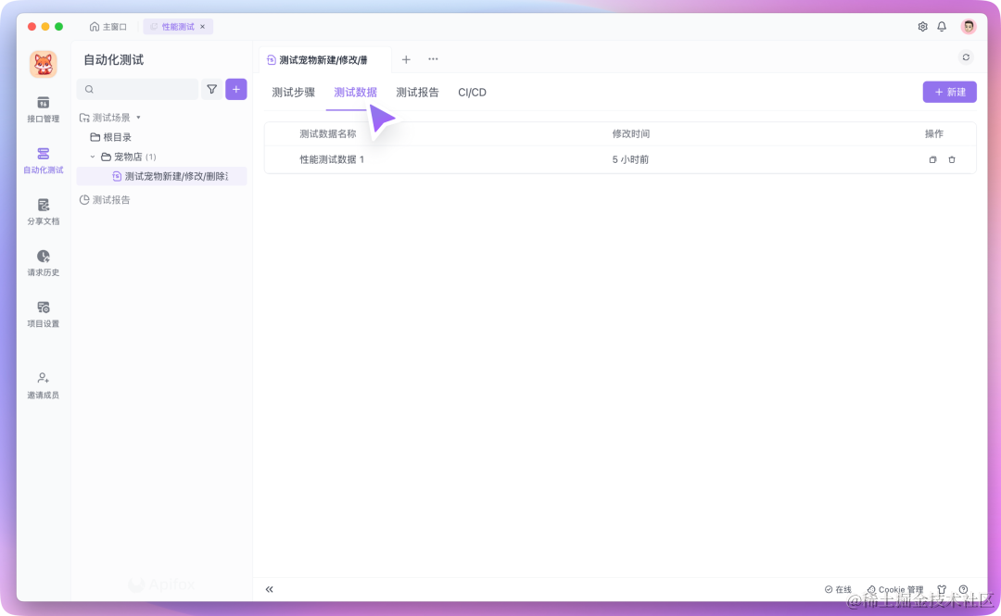Go to 主窗口 home tab
The image size is (1001, 616).
pos(108,27)
